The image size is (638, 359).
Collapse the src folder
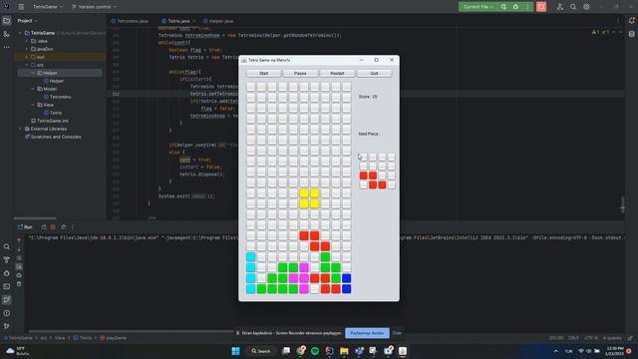click(x=27, y=65)
